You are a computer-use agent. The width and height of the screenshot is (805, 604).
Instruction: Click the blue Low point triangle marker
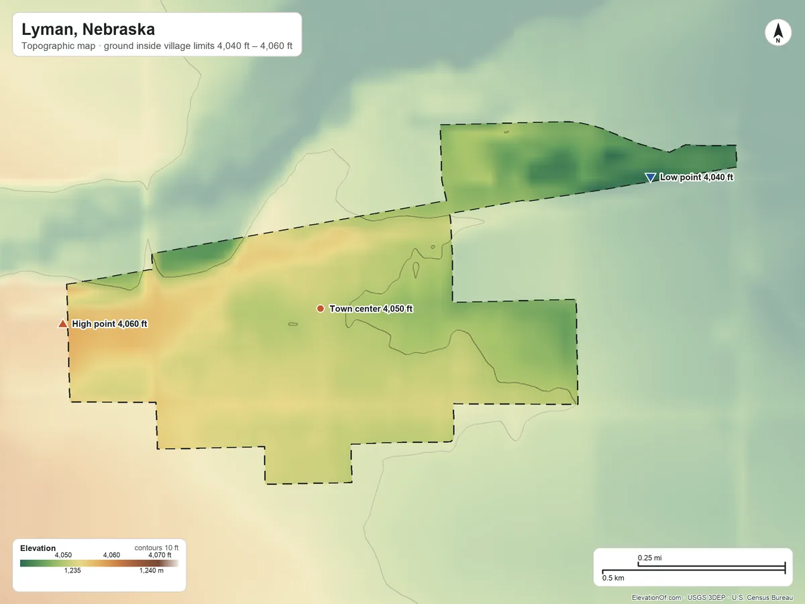click(x=650, y=177)
